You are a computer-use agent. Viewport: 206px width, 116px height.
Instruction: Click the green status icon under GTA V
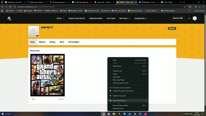(x=33, y=99)
